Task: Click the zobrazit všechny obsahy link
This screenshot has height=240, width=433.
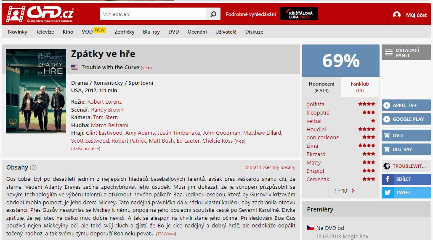Action: tap(270, 167)
